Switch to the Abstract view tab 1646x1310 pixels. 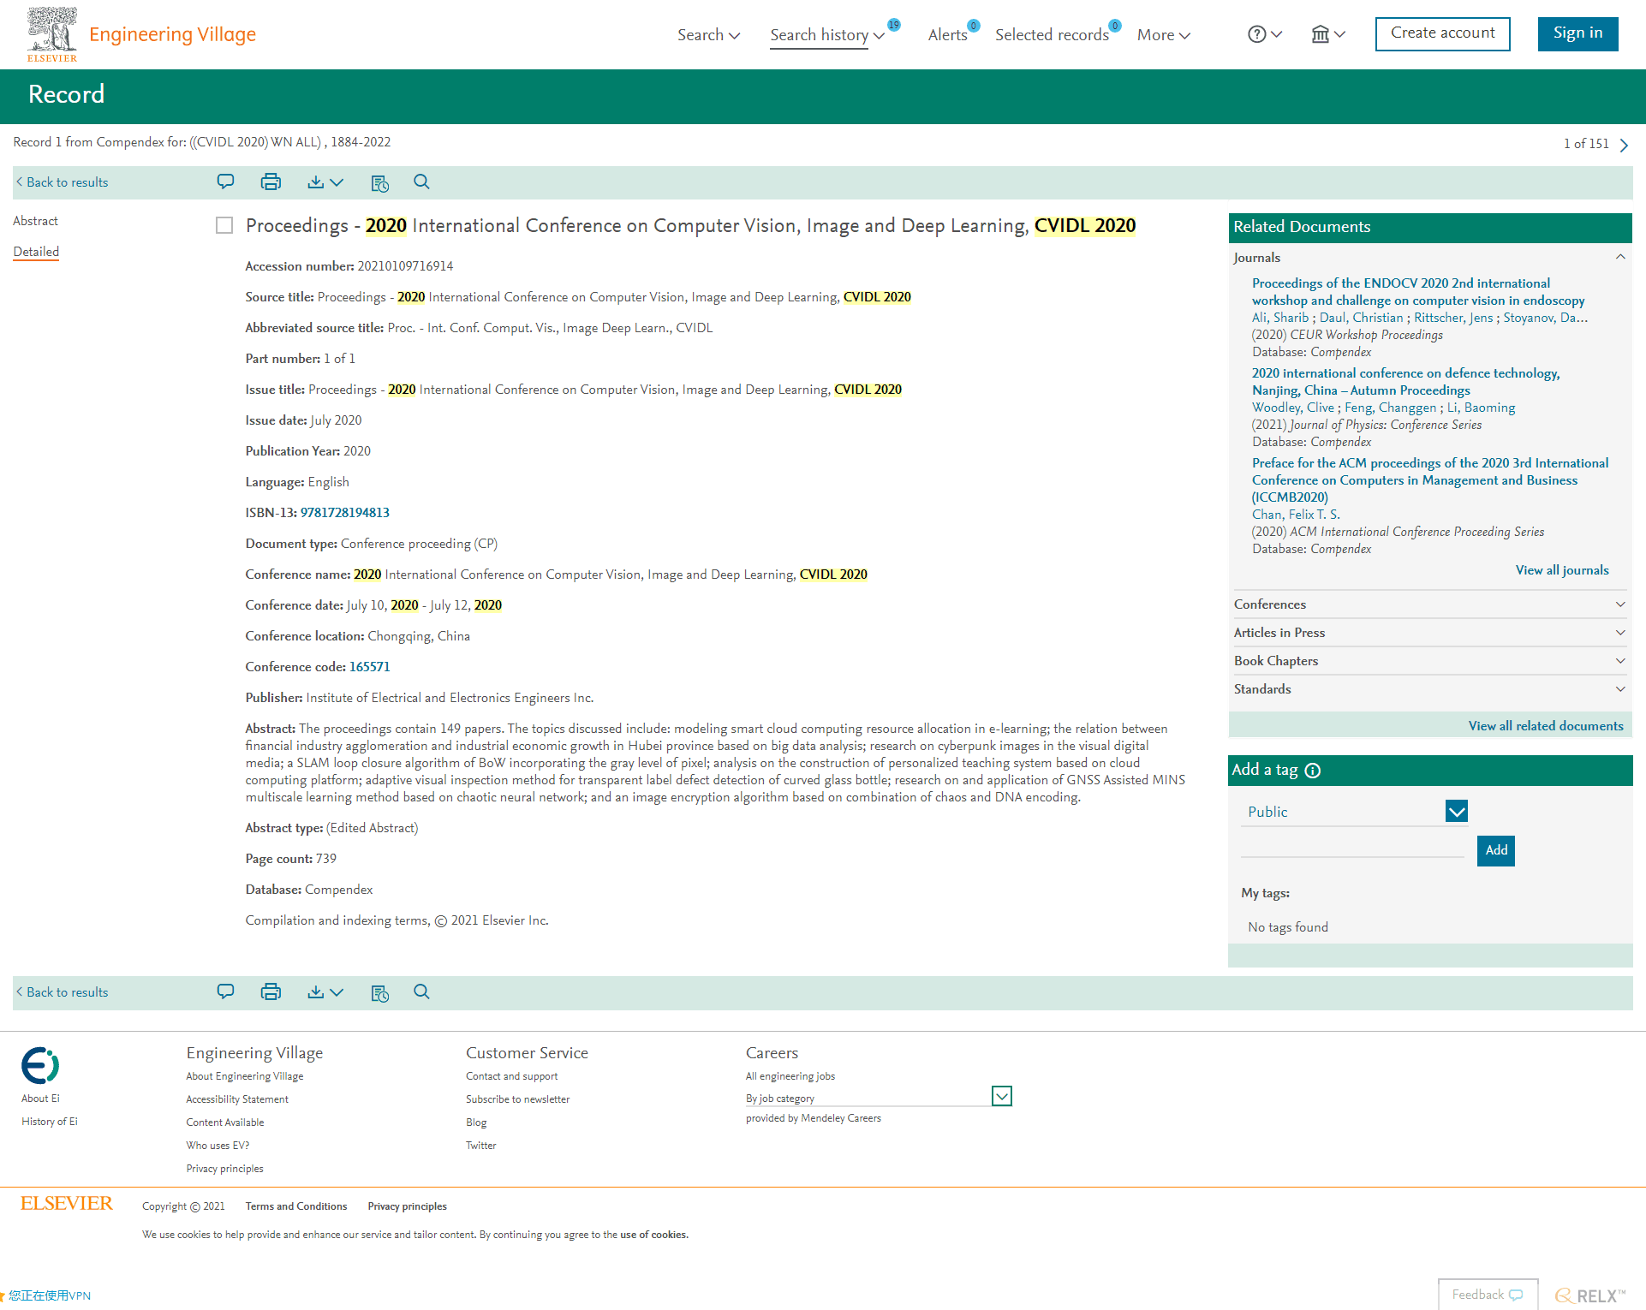[x=35, y=221]
